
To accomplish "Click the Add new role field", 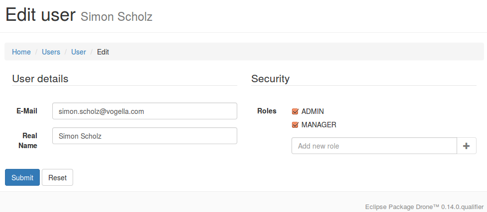I will (374, 146).
